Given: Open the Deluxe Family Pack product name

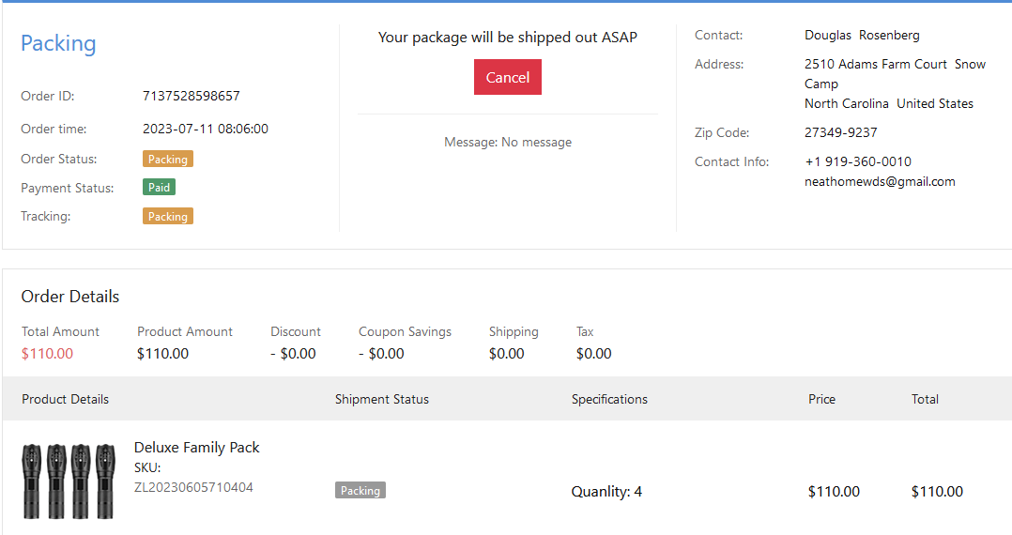Looking at the screenshot, I should point(196,448).
